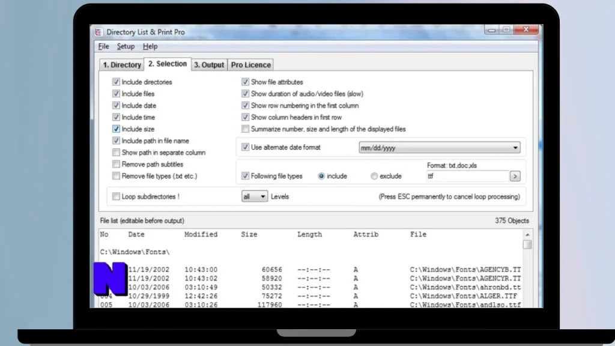The height and width of the screenshot is (346, 615).
Task: Click modified time 10:43:02
Action: click(201, 278)
